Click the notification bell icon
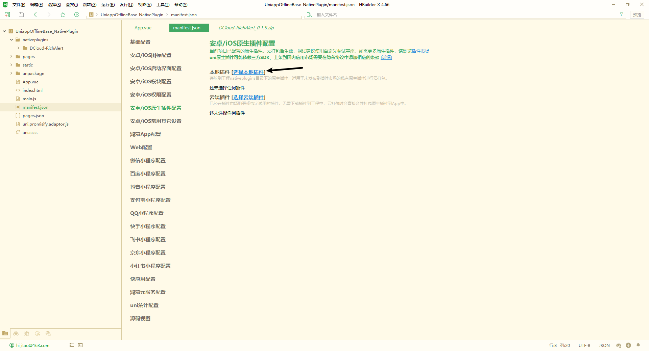The image size is (649, 351). [x=638, y=345]
